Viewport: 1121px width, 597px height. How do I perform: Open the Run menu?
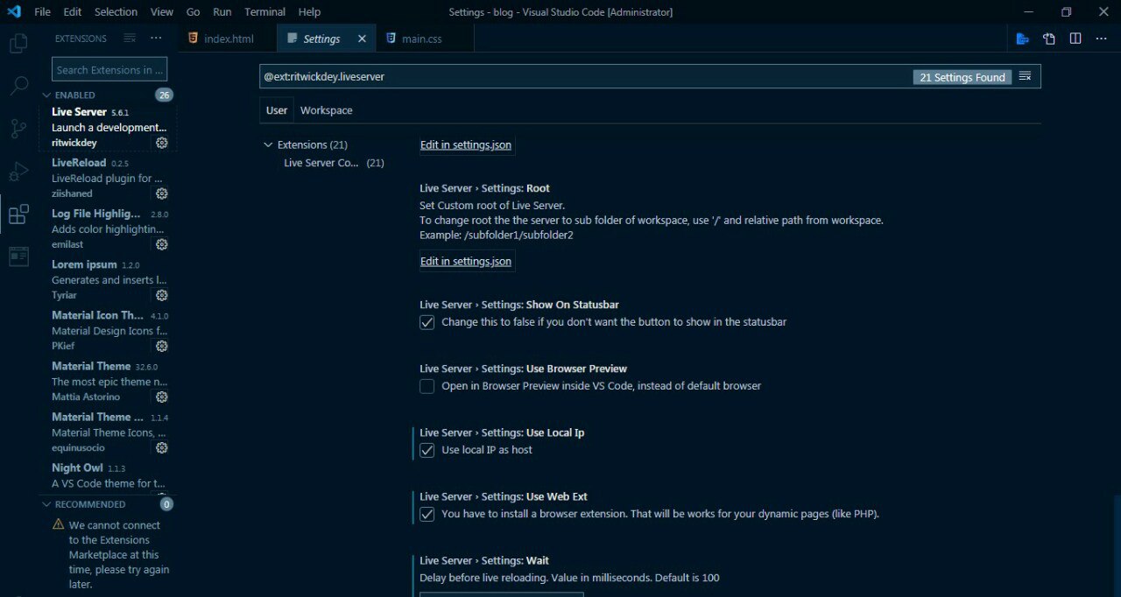[x=222, y=11]
